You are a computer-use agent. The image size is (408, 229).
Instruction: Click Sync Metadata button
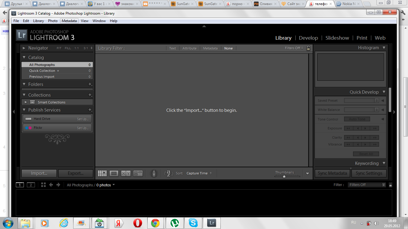(332, 173)
